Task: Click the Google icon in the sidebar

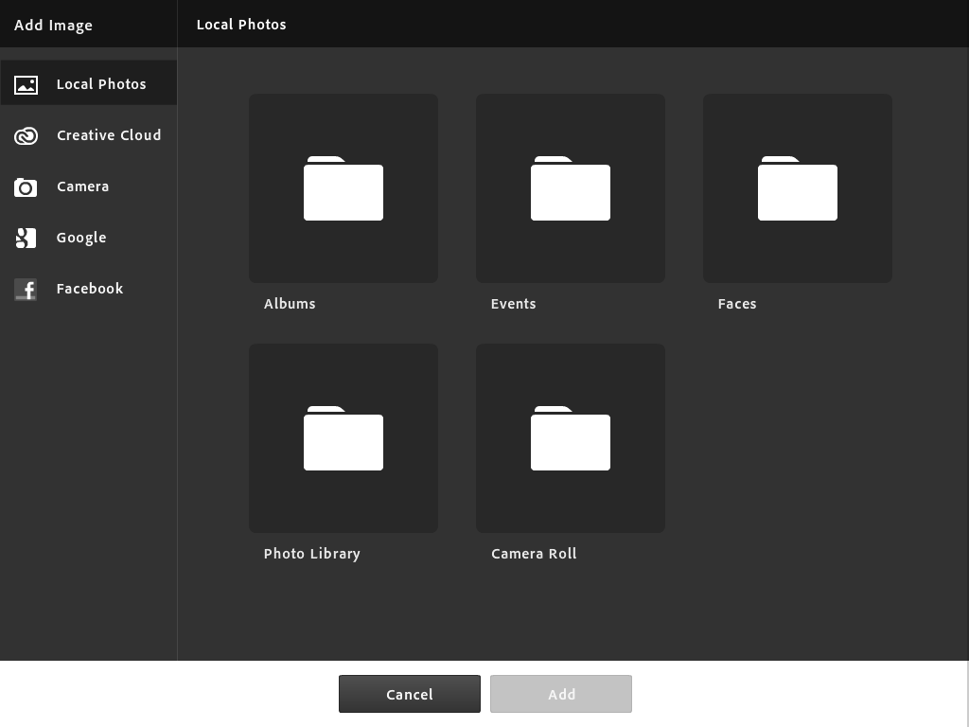Action: pyautogui.click(x=26, y=239)
